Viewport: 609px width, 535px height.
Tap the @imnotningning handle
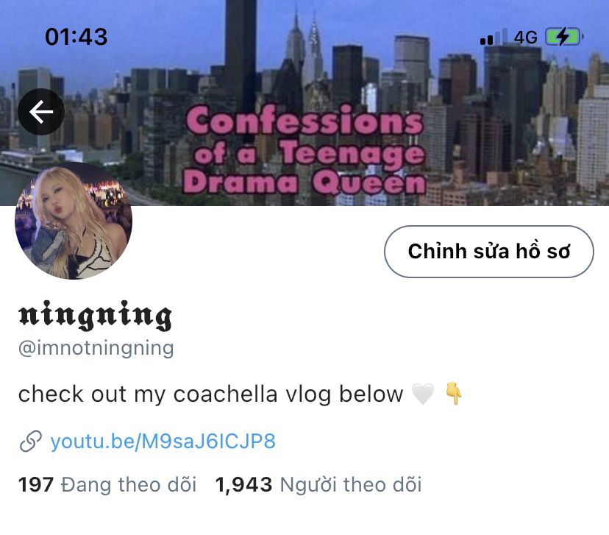coord(96,348)
